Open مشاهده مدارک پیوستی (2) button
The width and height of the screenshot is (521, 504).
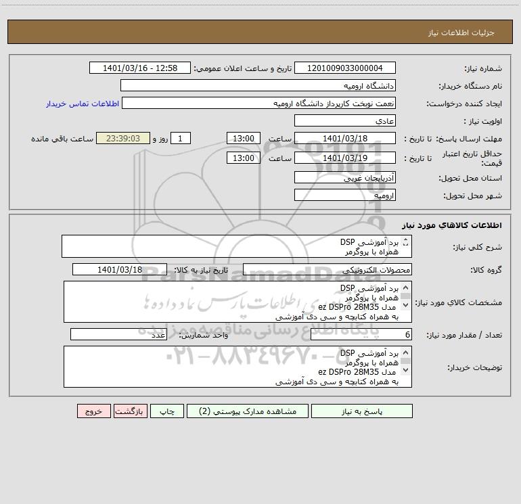point(248,411)
